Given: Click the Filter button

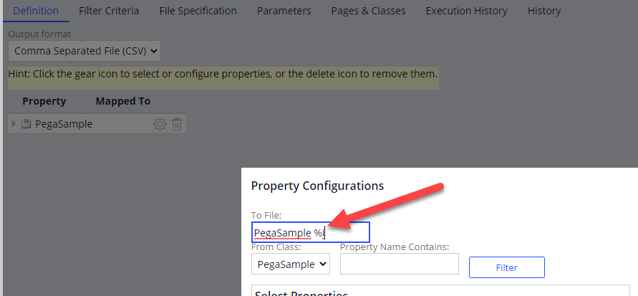Looking at the screenshot, I should 506,267.
